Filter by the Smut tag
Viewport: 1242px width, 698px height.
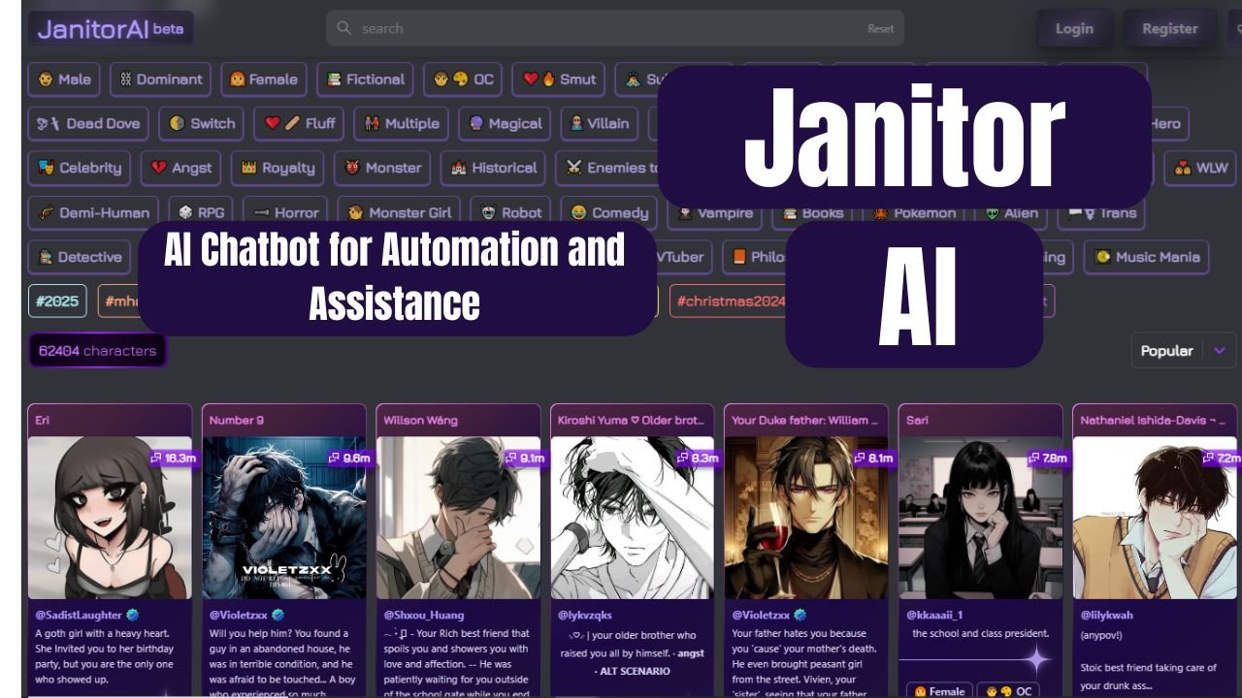click(559, 79)
